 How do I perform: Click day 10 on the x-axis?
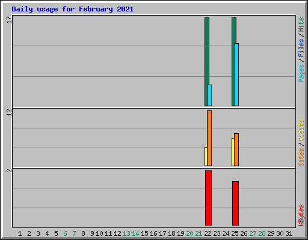pyautogui.click(x=99, y=233)
